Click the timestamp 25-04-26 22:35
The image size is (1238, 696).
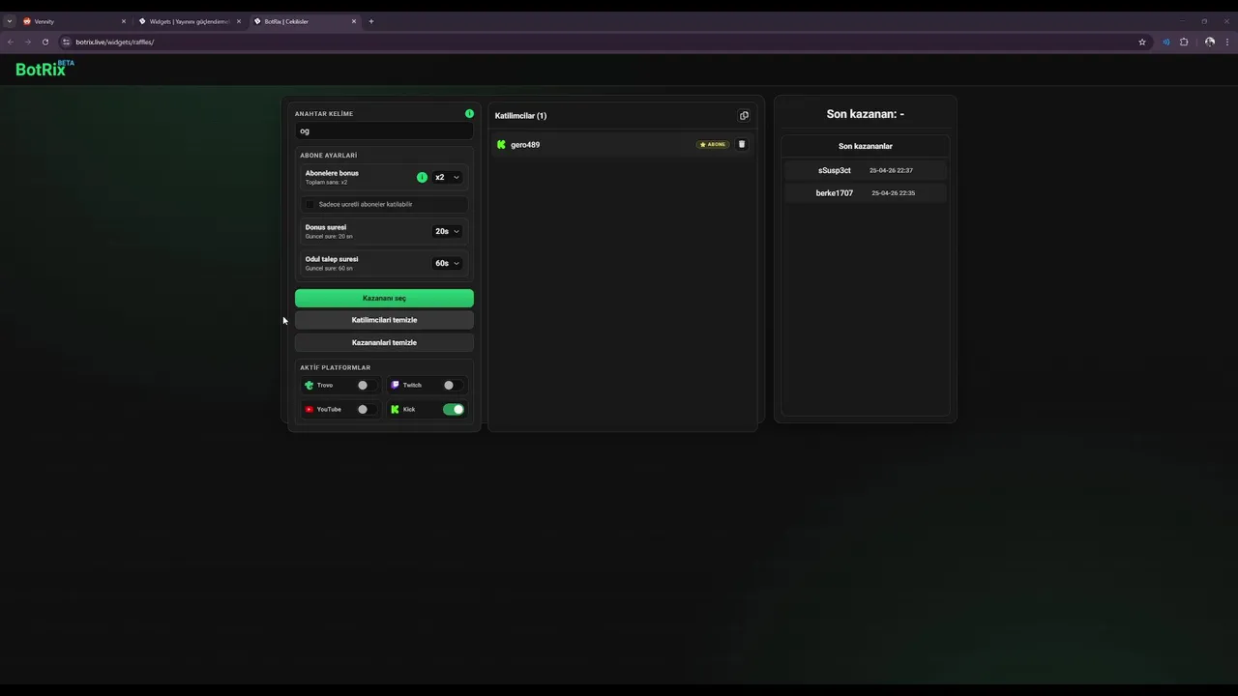[894, 193]
